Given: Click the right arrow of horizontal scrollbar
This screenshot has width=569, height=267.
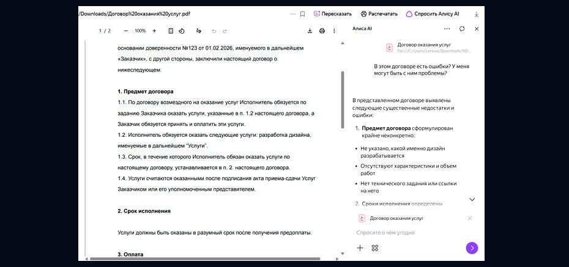Looking at the screenshot, I should (337, 258).
